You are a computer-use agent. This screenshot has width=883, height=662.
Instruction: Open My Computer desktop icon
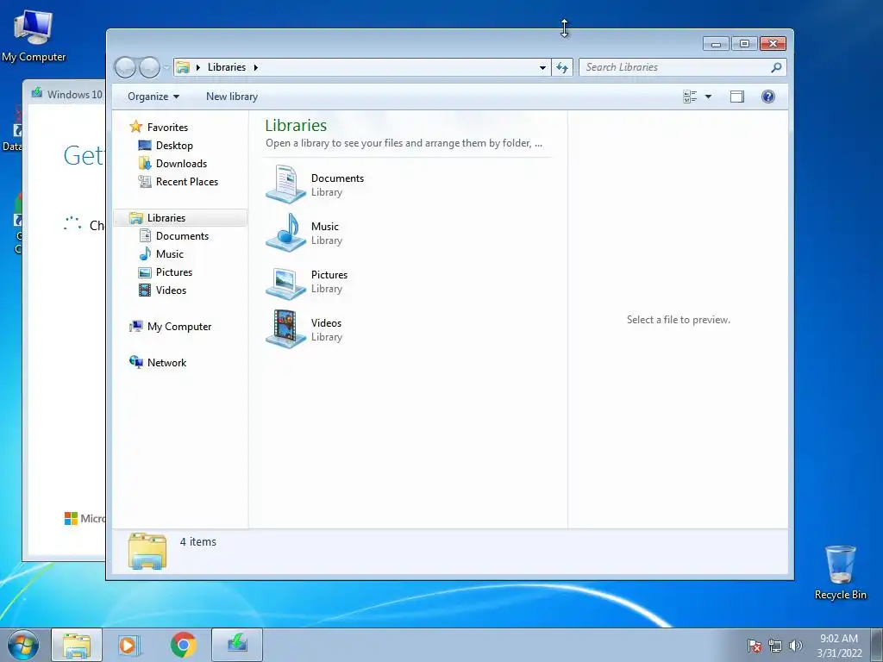pos(34,34)
